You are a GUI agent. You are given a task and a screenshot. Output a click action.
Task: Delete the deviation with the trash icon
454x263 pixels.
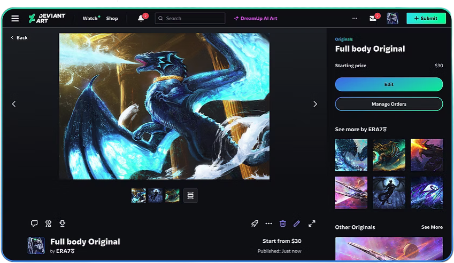coord(283,224)
